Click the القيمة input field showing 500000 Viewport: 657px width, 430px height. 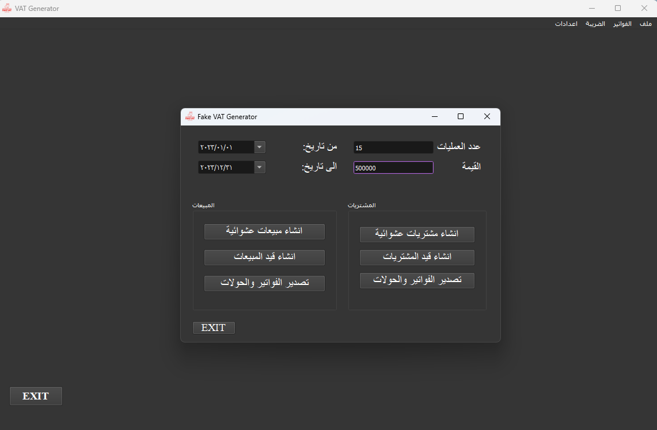point(393,168)
